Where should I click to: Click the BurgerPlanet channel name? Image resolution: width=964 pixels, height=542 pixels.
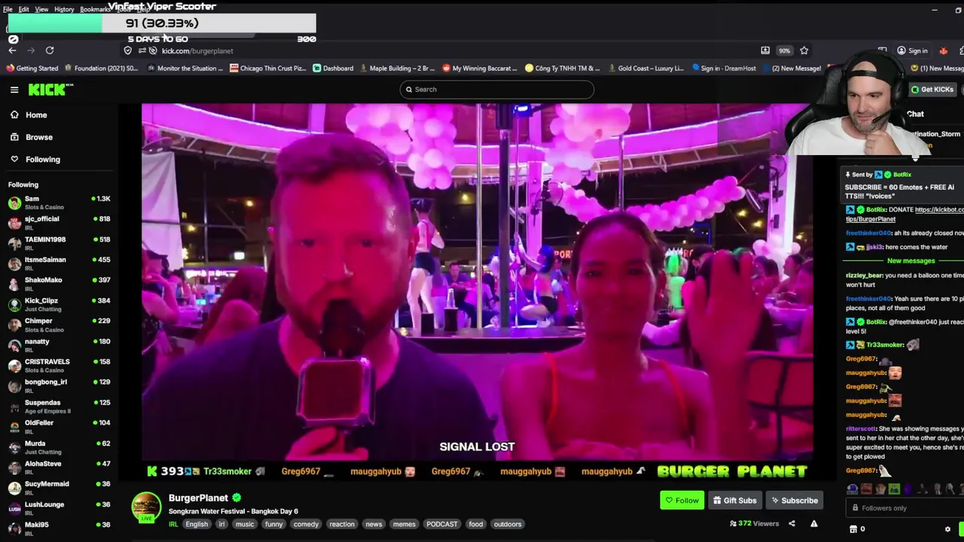coord(198,498)
